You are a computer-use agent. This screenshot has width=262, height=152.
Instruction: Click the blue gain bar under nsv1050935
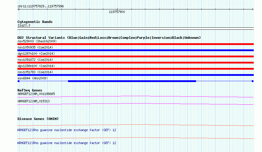click(135, 50)
